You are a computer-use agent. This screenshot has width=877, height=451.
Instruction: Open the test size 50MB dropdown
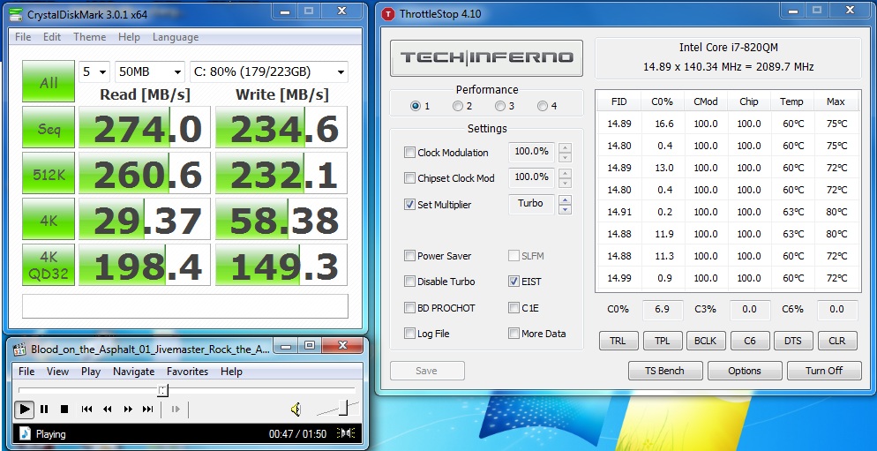pyautogui.click(x=150, y=71)
